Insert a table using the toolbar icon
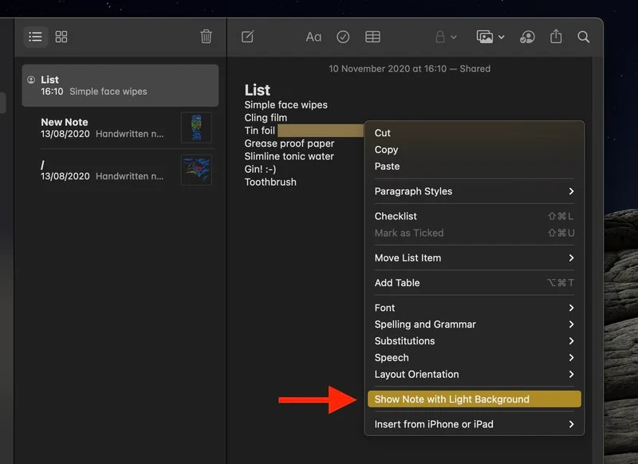This screenshot has height=464, width=638. tap(372, 37)
